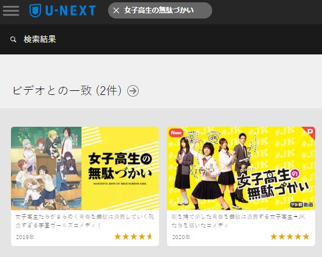Click the 2020年 label on drama card
Screen dimensions: 322x257
coord(181,237)
